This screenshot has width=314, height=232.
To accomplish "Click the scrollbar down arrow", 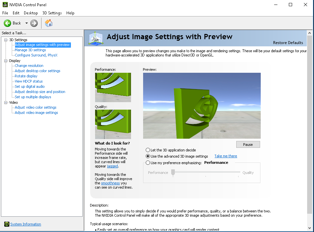I will click(309, 228).
